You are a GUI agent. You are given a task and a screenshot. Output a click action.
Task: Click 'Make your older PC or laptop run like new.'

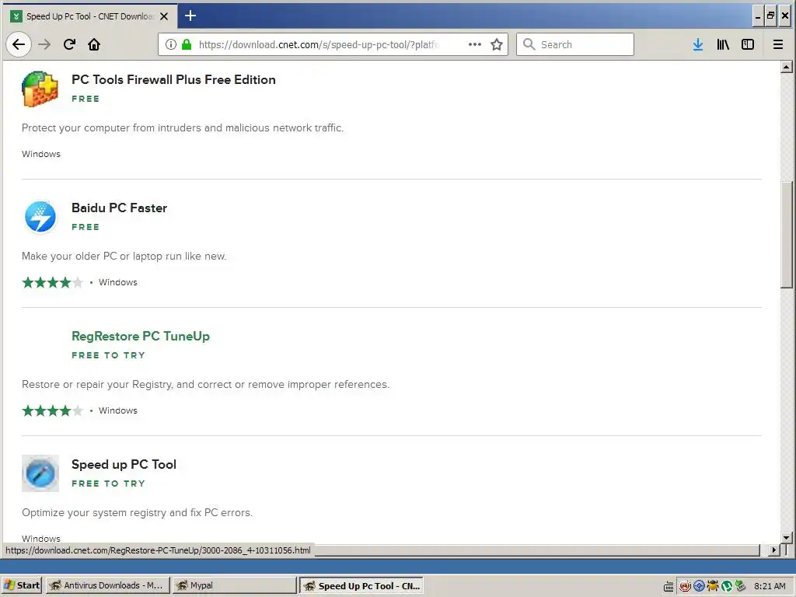point(124,256)
